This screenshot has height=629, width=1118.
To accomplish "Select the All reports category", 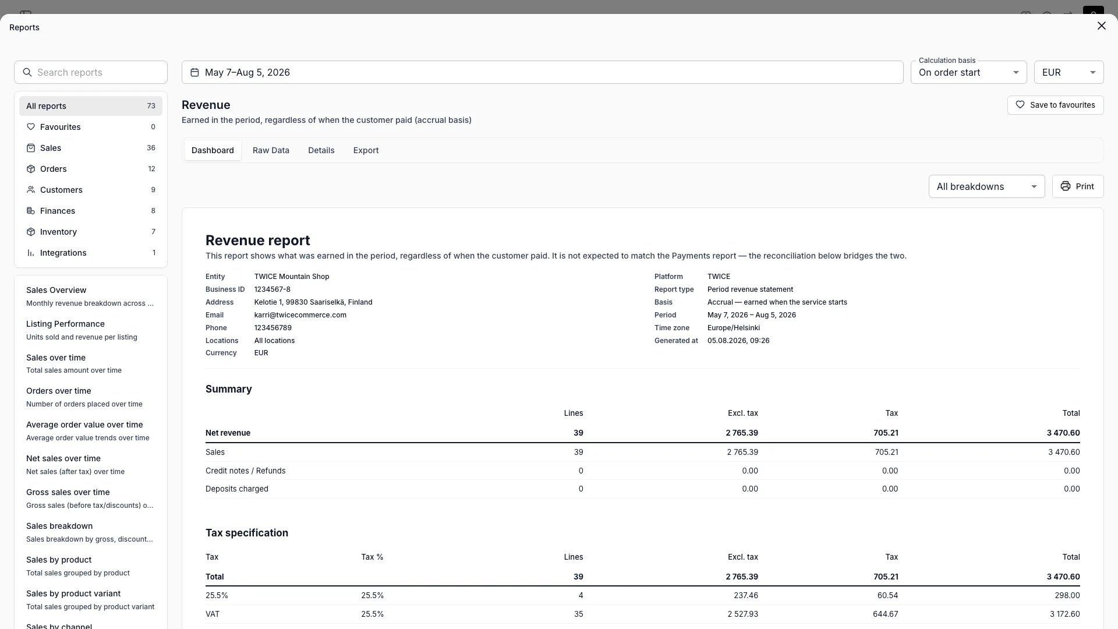I will pos(91,106).
